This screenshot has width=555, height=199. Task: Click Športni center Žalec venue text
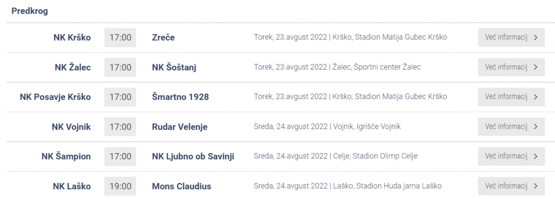pos(387,67)
